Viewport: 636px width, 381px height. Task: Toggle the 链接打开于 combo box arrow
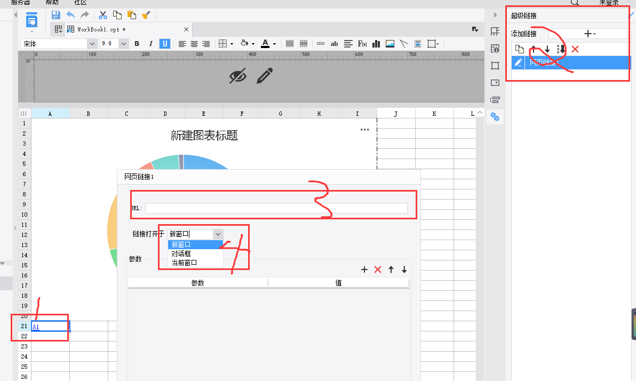(218, 234)
